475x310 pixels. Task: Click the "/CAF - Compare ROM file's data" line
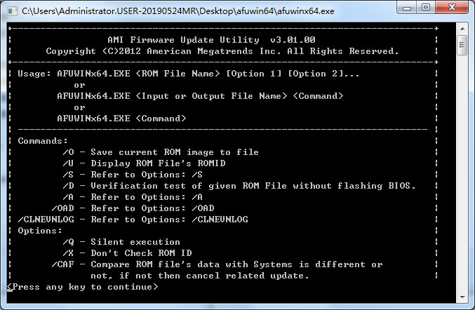tap(216, 264)
